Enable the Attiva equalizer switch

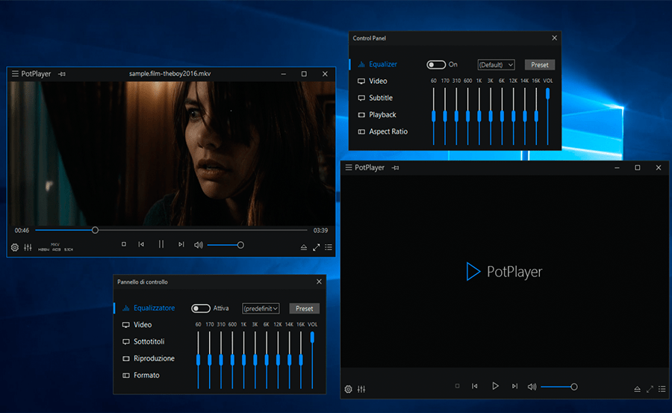[x=201, y=308]
